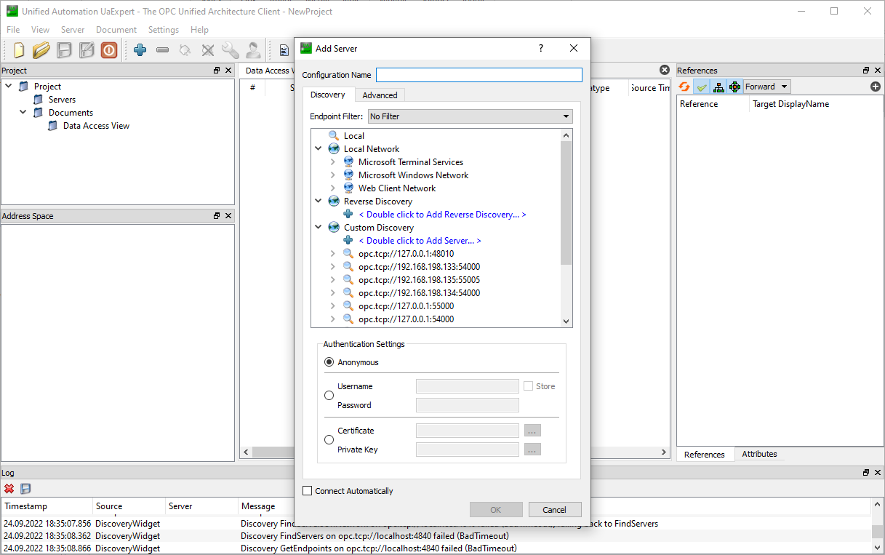Save the log with the floppy icon

coord(25,489)
